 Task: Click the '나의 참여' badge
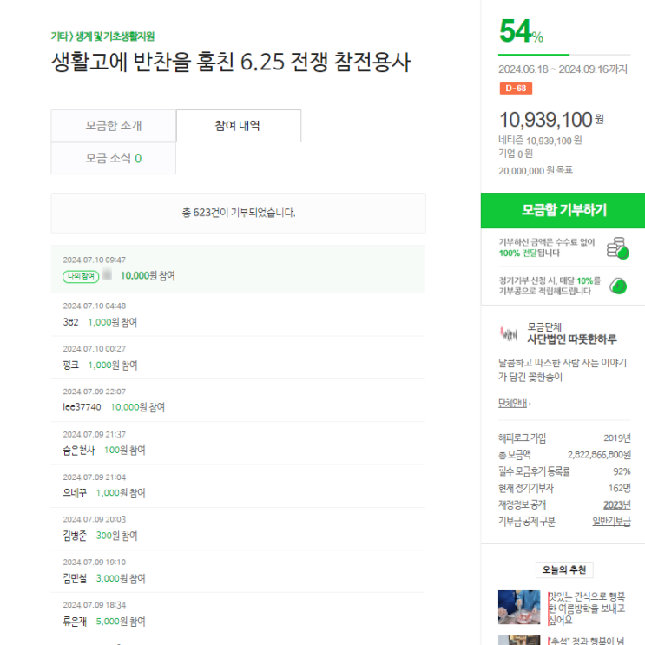[80, 276]
